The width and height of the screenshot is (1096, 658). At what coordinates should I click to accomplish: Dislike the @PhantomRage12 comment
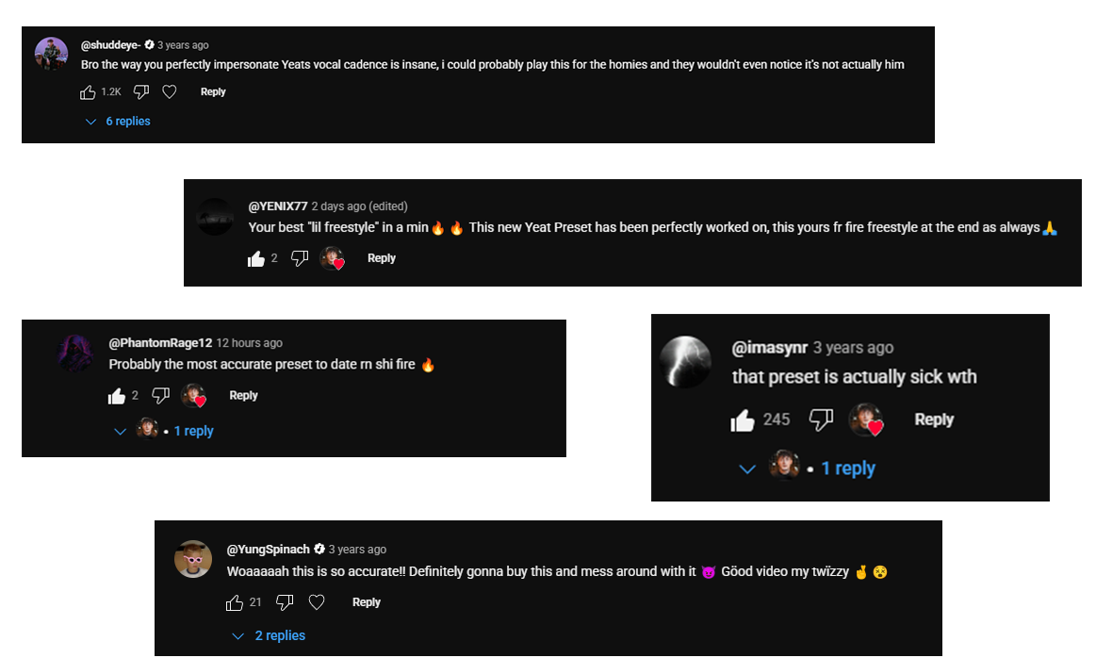click(x=161, y=396)
